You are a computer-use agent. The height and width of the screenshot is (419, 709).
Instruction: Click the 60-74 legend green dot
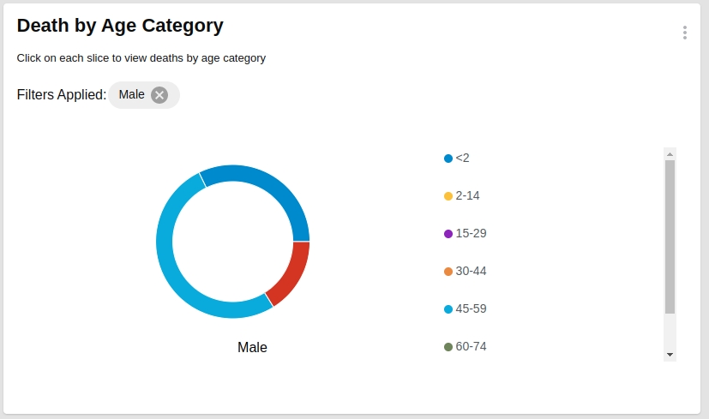(448, 347)
